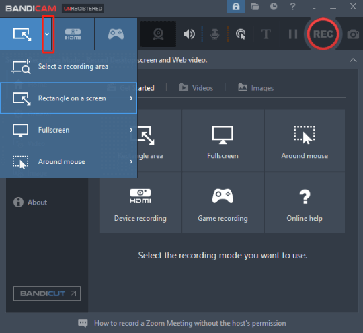Viewport: 363px width, 333px height.
Task: Click the UNREGISTERED badge
Action: (x=83, y=9)
